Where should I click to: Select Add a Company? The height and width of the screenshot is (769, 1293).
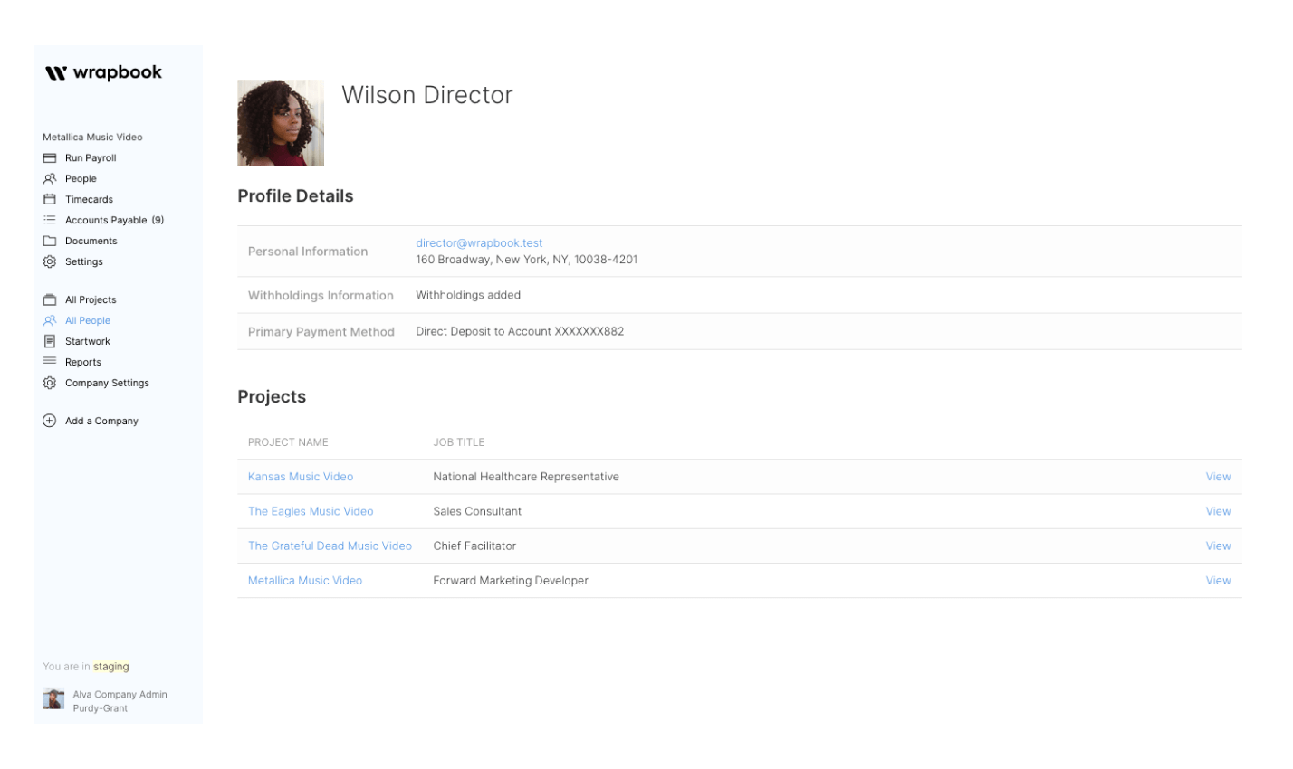click(x=101, y=422)
